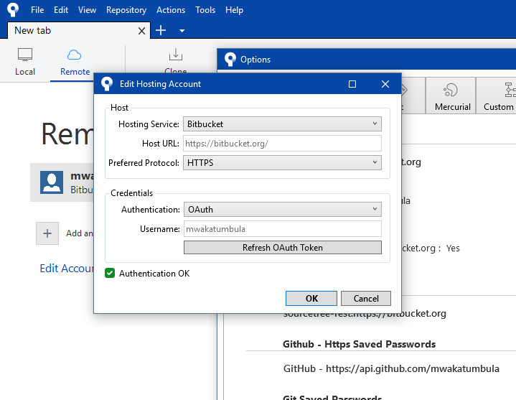Click the Sourcetree logo in the menu bar
Viewport: 516px width, 400px height.
tap(13, 9)
